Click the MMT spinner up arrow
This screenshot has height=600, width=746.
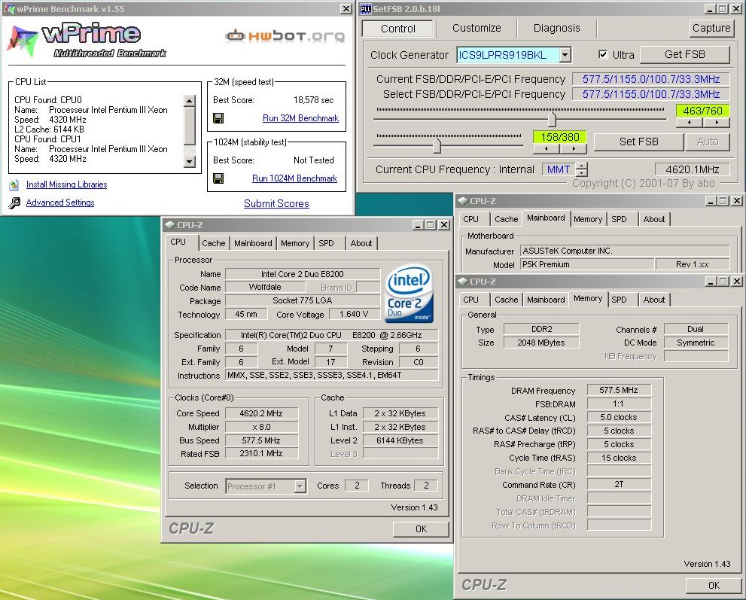[581, 166]
